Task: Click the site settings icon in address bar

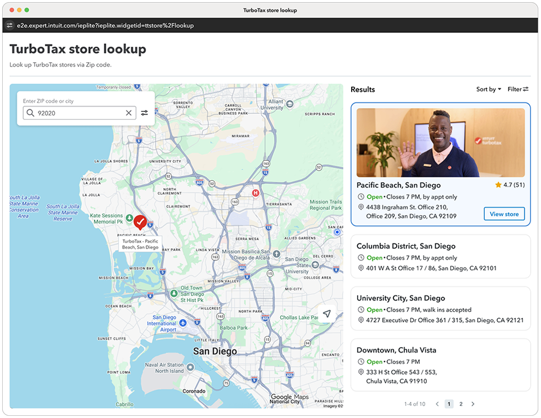Action: pyautogui.click(x=10, y=25)
